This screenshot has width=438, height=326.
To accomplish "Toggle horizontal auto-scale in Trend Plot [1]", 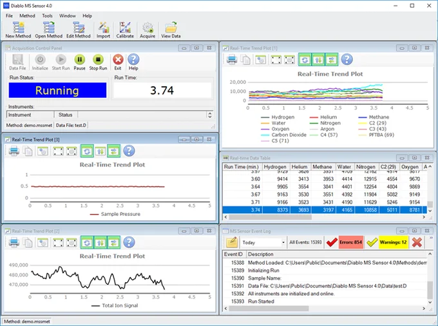I will [x=332, y=59].
